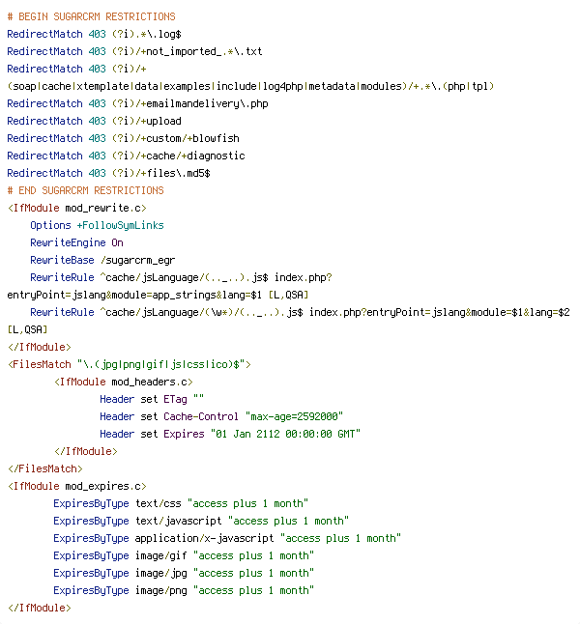Click the first RewriteRule ending with index.php?
Viewport: 580px width, 624px height.
[182, 277]
